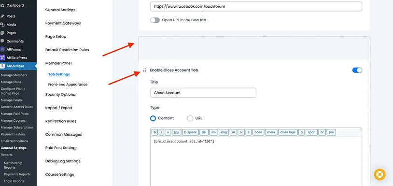Viewport: 393px width, 186px height.
Task: Click bold 'b' editor button
Action: (154, 132)
